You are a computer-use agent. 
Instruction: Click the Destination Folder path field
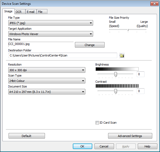63,55
